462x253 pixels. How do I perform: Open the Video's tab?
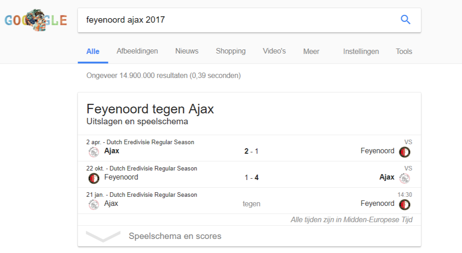coord(274,51)
